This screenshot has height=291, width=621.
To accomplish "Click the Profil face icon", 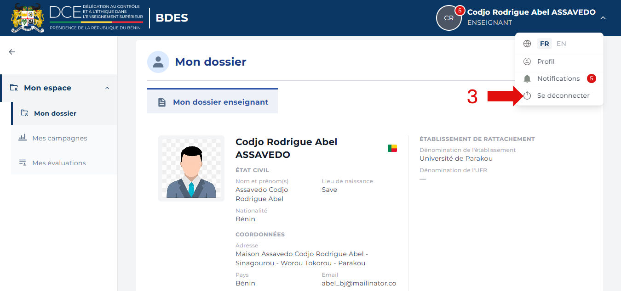I will (x=527, y=62).
